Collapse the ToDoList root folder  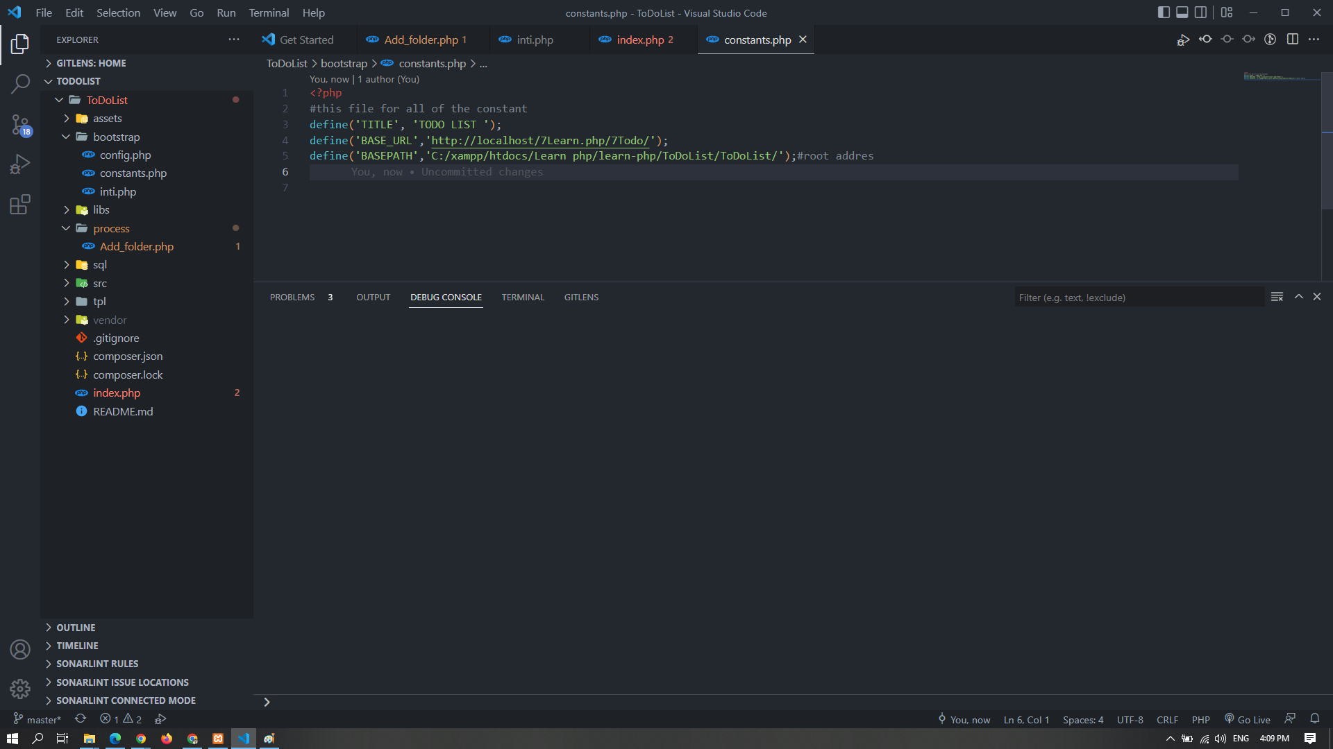click(x=146, y=100)
